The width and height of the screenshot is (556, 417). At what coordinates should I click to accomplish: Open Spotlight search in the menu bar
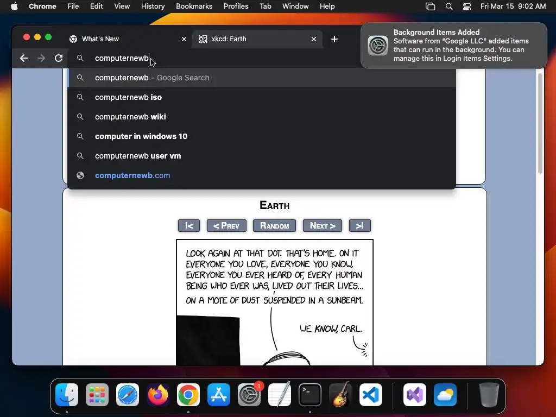(449, 7)
